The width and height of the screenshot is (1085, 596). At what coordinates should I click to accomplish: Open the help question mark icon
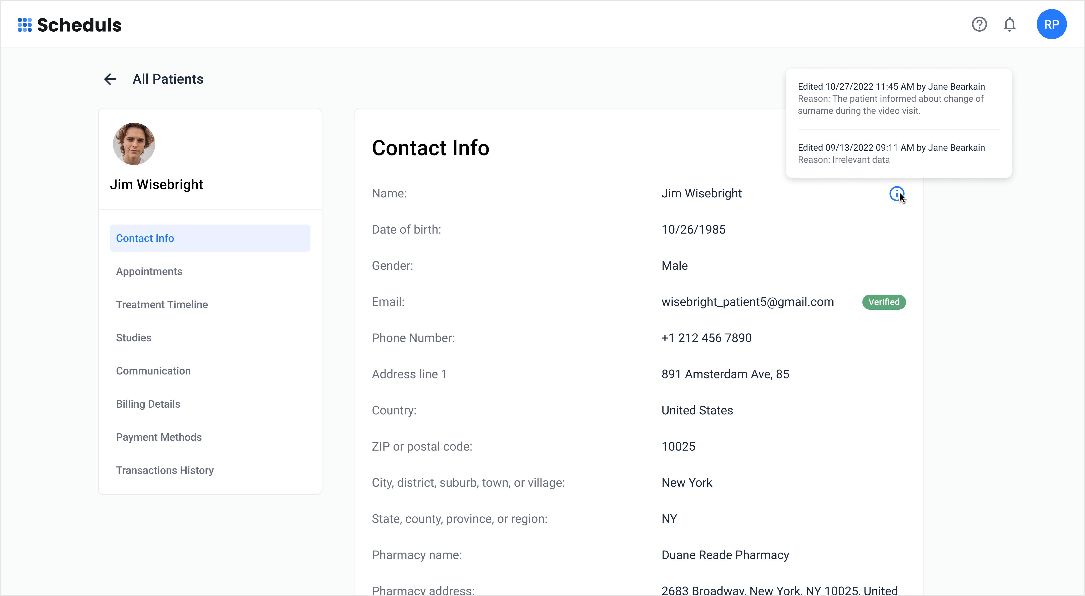point(979,24)
